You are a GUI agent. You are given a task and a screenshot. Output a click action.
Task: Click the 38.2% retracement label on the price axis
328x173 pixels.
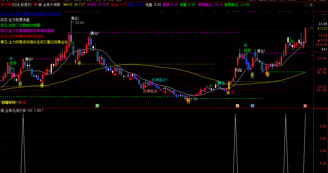point(321,72)
